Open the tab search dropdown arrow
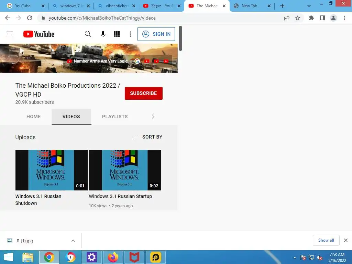352x264 pixels. [309, 6]
